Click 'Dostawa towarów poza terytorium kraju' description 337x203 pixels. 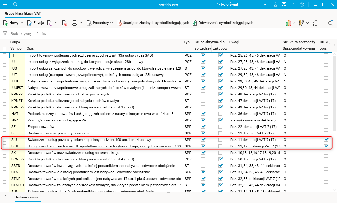pyautogui.click(x=59, y=133)
